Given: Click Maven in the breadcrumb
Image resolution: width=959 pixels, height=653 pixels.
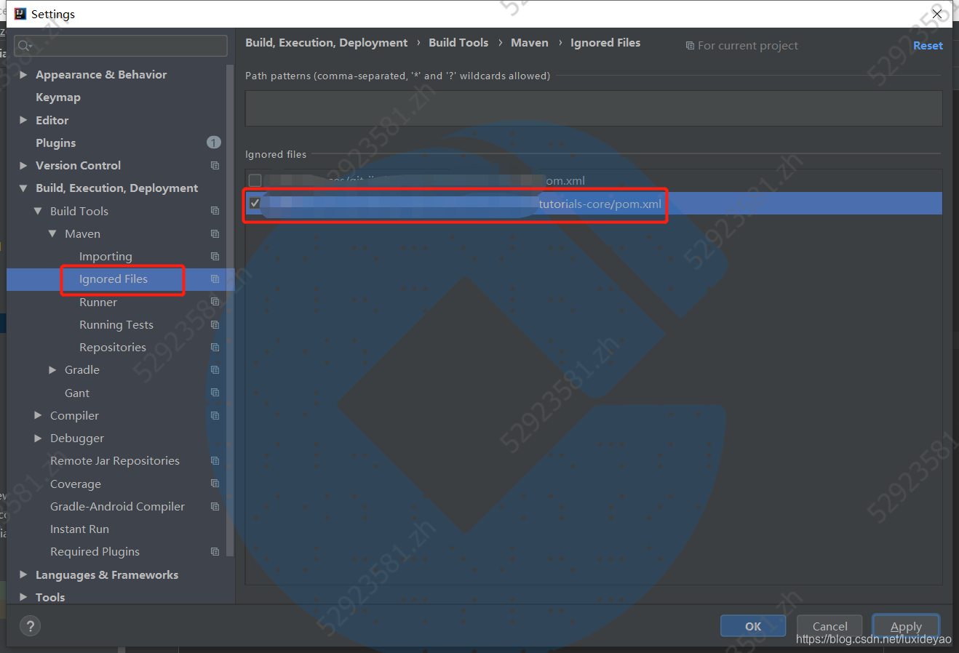Looking at the screenshot, I should click(530, 42).
